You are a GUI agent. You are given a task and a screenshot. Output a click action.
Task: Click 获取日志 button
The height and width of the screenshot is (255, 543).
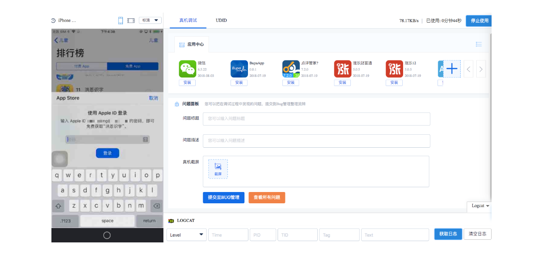[448, 234]
